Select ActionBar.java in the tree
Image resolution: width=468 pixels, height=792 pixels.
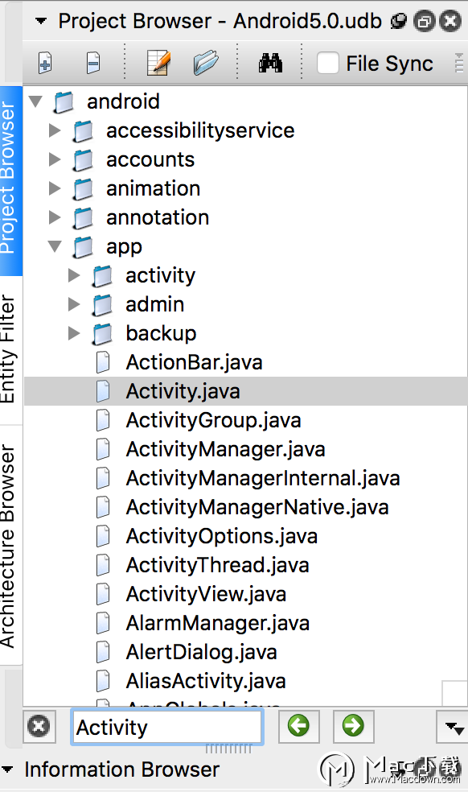[x=195, y=362]
